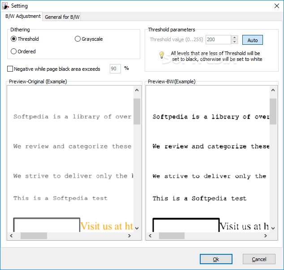Click 'We strive to deliver' line in original preview
Image resolution: width=284 pixels, height=270 pixels.
(x=73, y=176)
